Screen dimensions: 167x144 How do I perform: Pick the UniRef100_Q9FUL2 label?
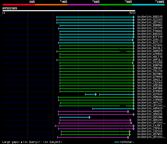point(150,60)
